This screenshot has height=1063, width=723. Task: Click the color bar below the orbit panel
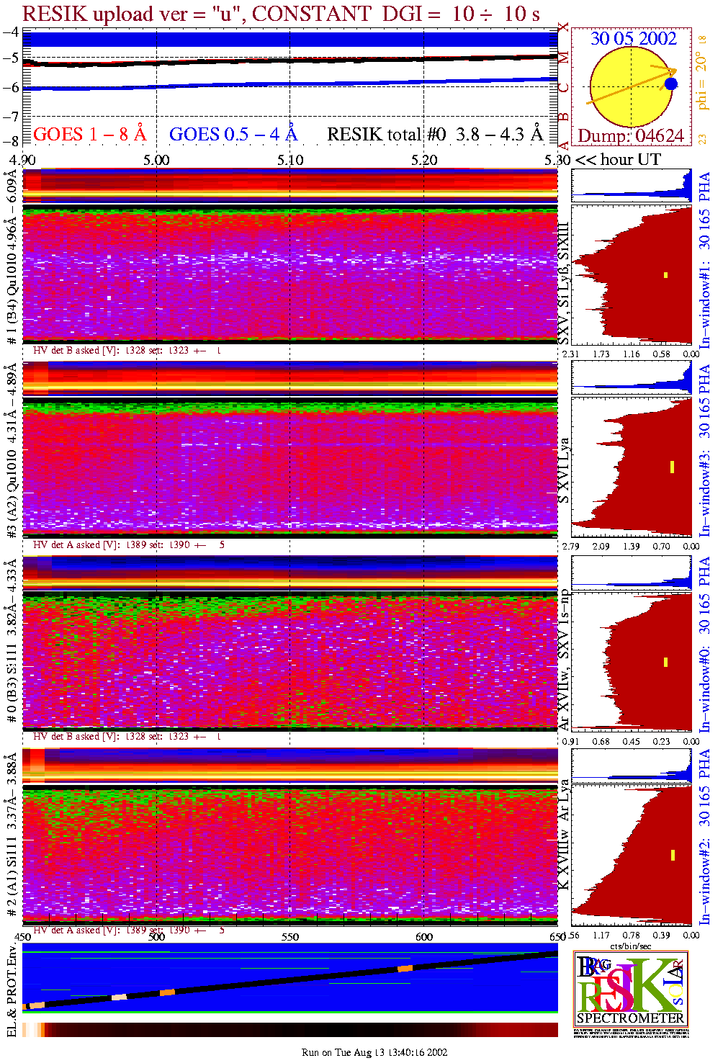pyautogui.click(x=289, y=1030)
